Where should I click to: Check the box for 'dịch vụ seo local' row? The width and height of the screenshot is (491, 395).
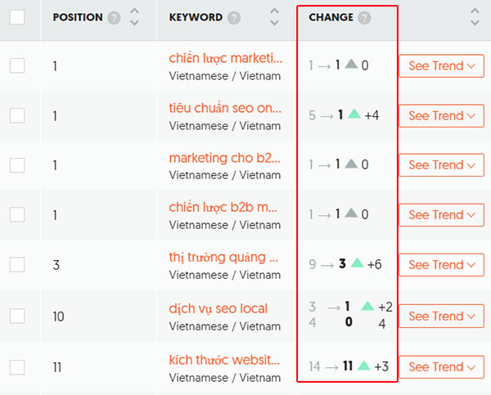pyautogui.click(x=17, y=316)
